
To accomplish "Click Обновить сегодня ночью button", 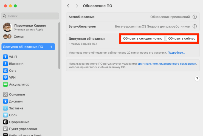I will 143,39.
